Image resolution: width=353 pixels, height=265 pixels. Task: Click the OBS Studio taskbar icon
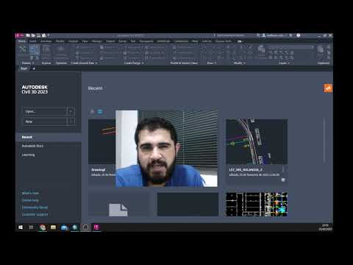[x=85, y=227]
